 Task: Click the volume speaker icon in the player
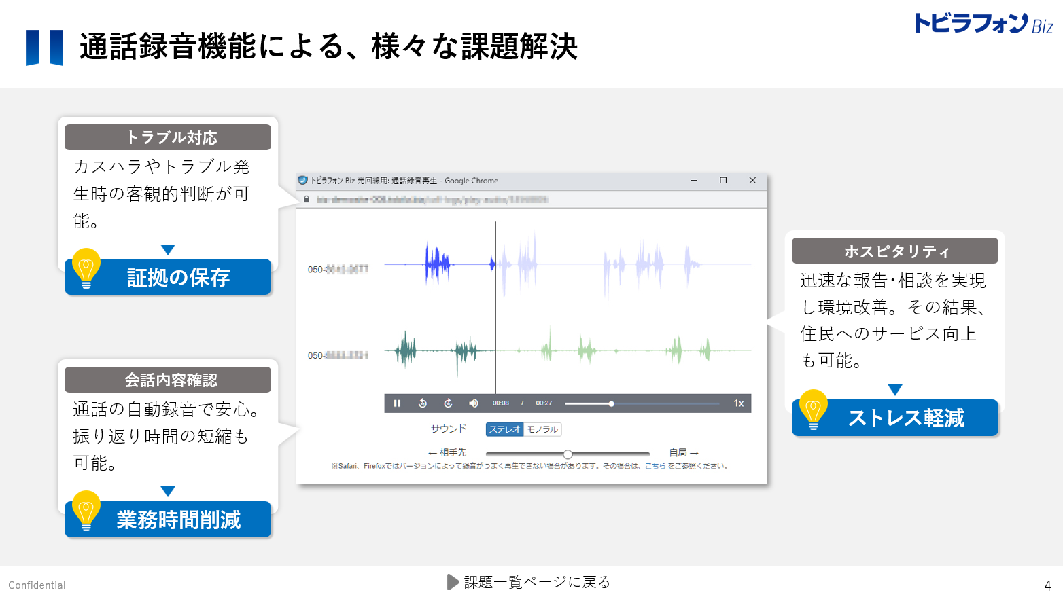click(x=474, y=403)
